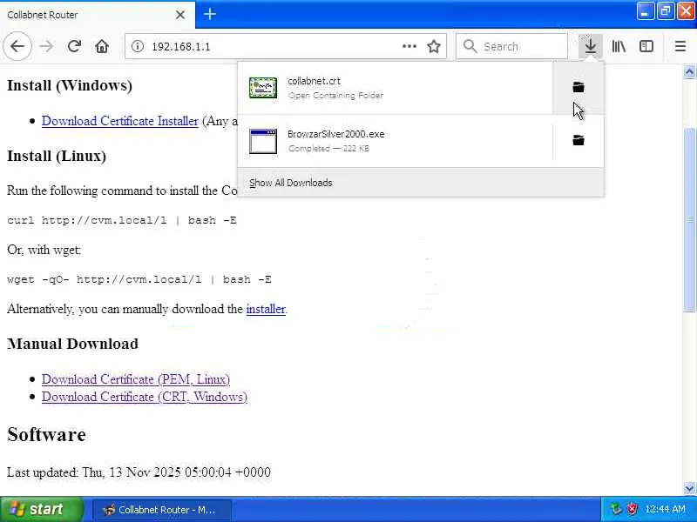Click the scrollbar up arrow
Screen dimensions: 697x522
click(x=689, y=71)
